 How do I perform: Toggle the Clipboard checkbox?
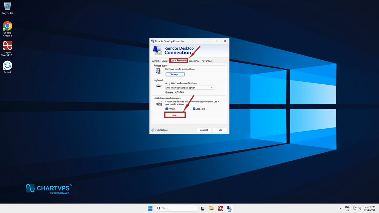[194, 109]
